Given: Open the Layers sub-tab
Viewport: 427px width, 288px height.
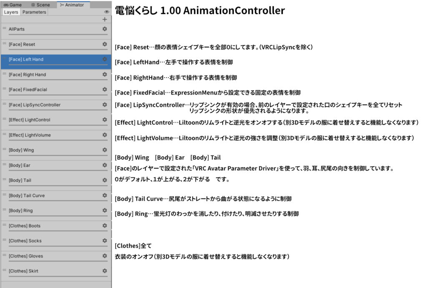Looking at the screenshot, I should (x=11, y=12).
